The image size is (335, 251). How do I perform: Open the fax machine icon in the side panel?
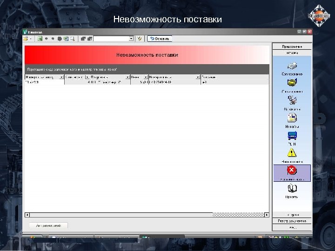coord(292,66)
